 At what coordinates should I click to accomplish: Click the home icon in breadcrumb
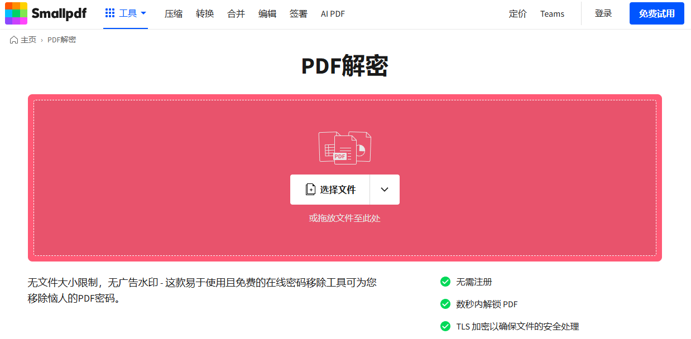tap(14, 40)
